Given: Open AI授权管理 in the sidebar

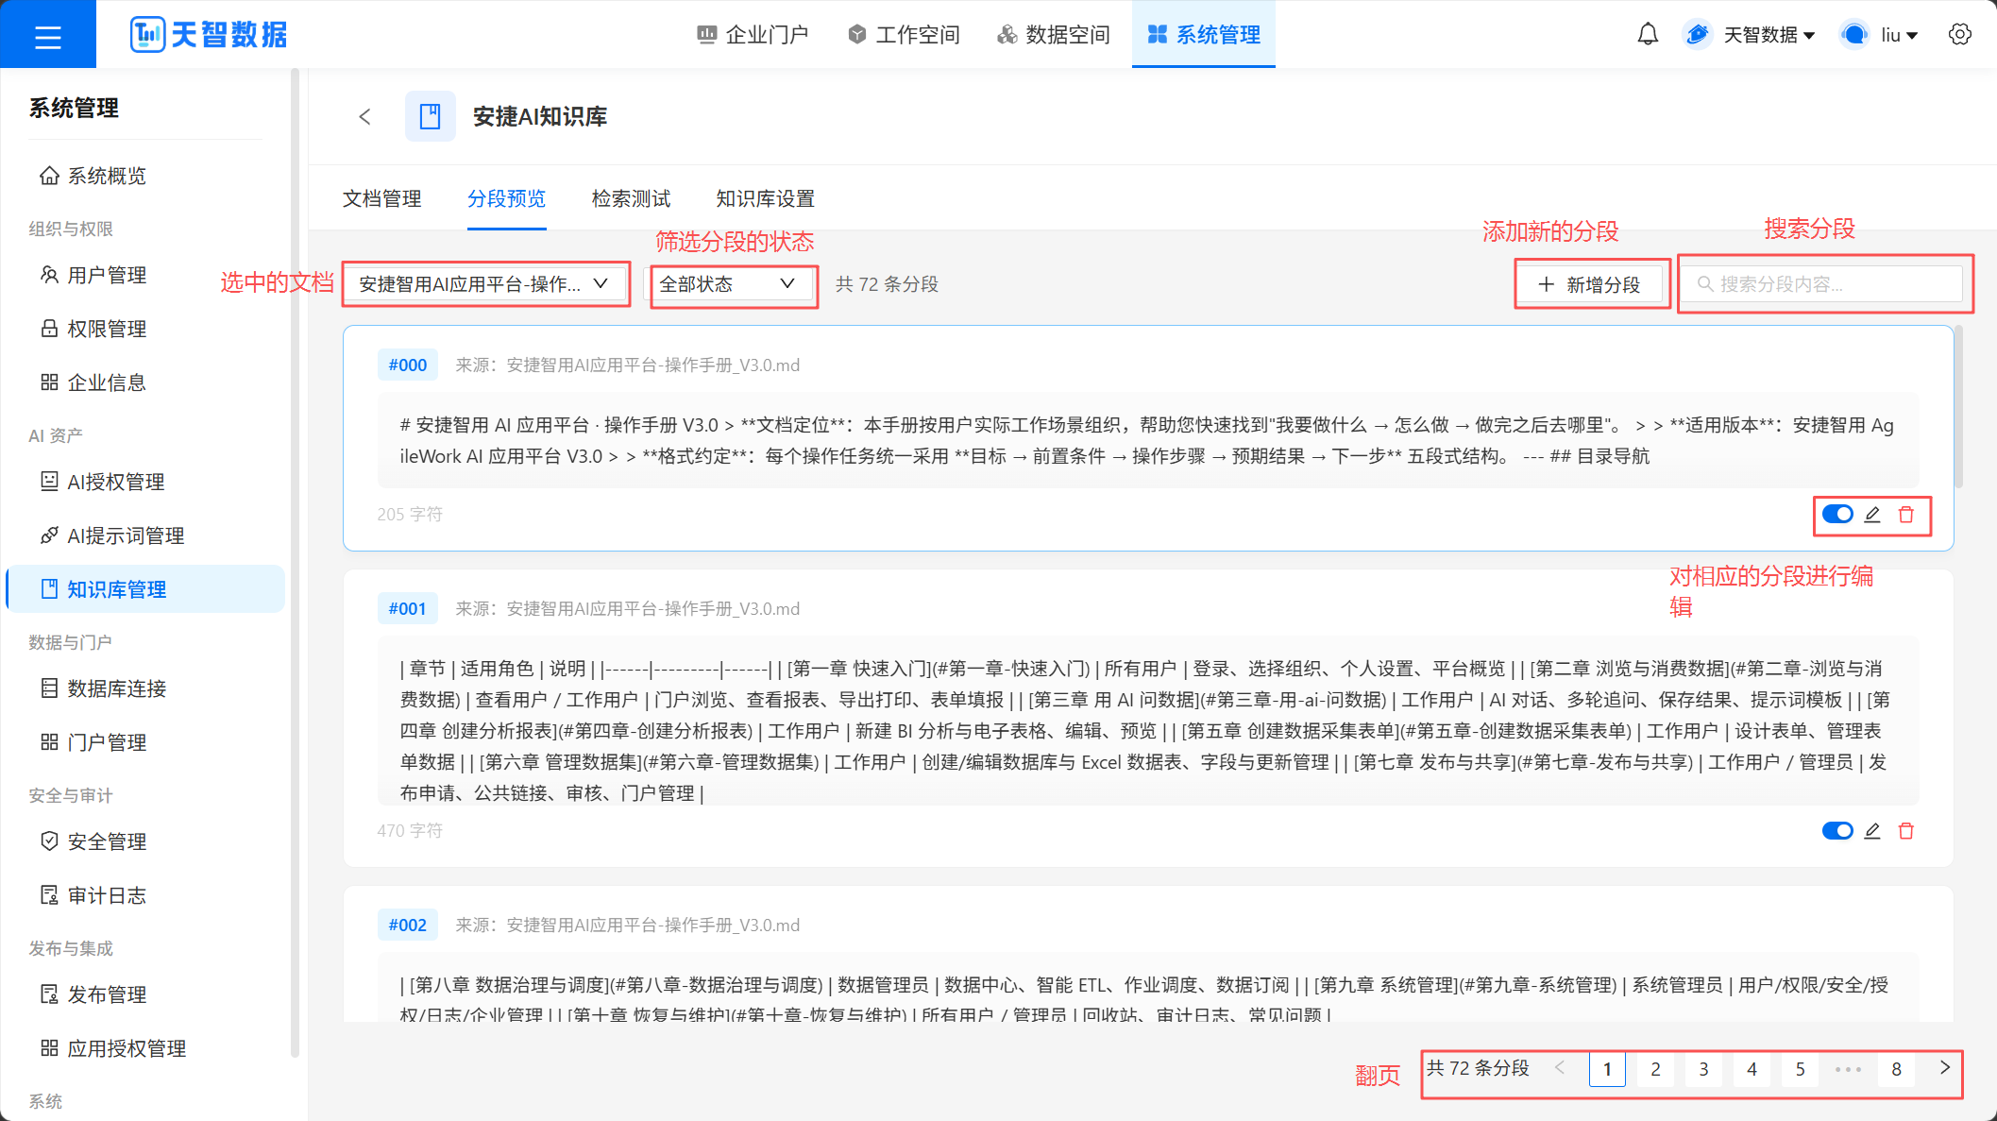Looking at the screenshot, I should point(145,483).
